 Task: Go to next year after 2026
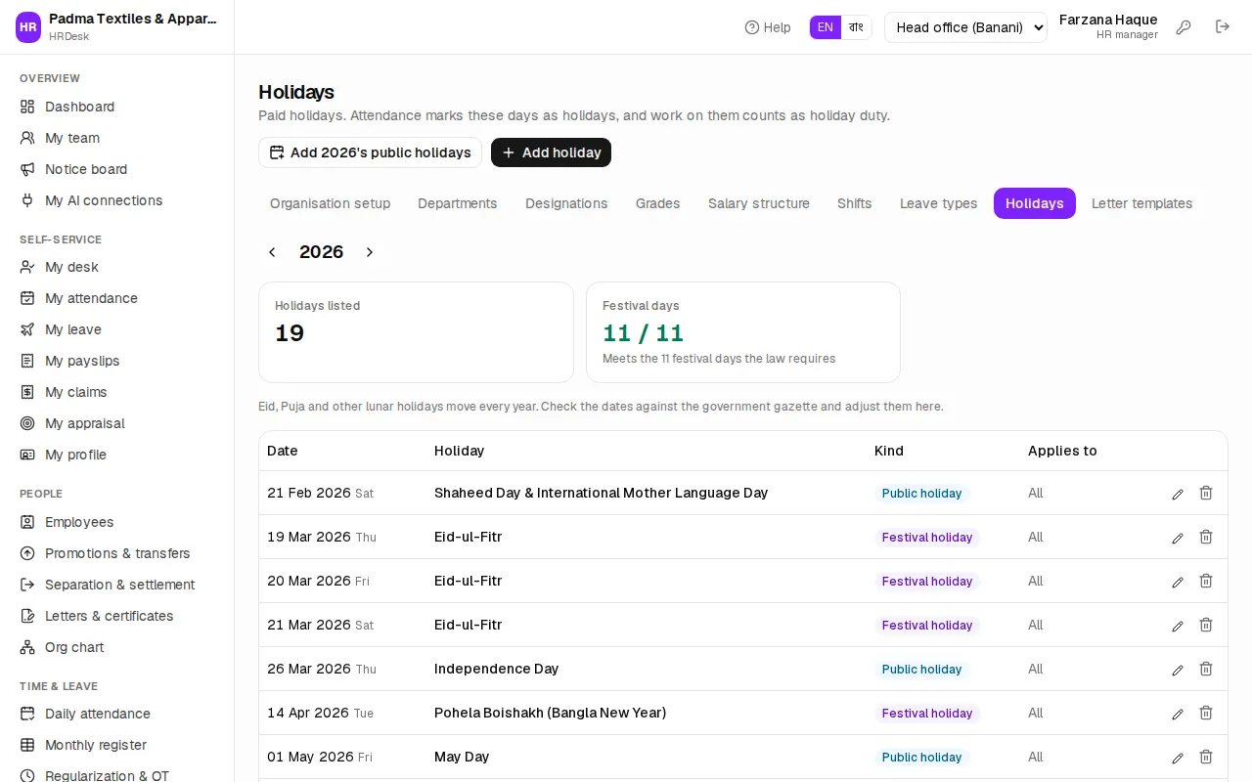pyautogui.click(x=370, y=252)
